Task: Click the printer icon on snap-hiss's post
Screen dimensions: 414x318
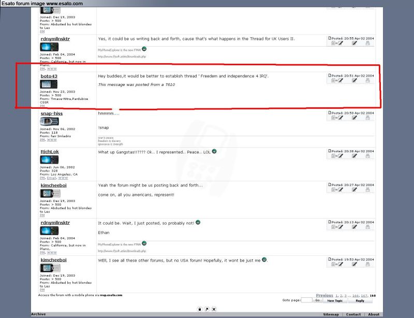Action: 368,118
